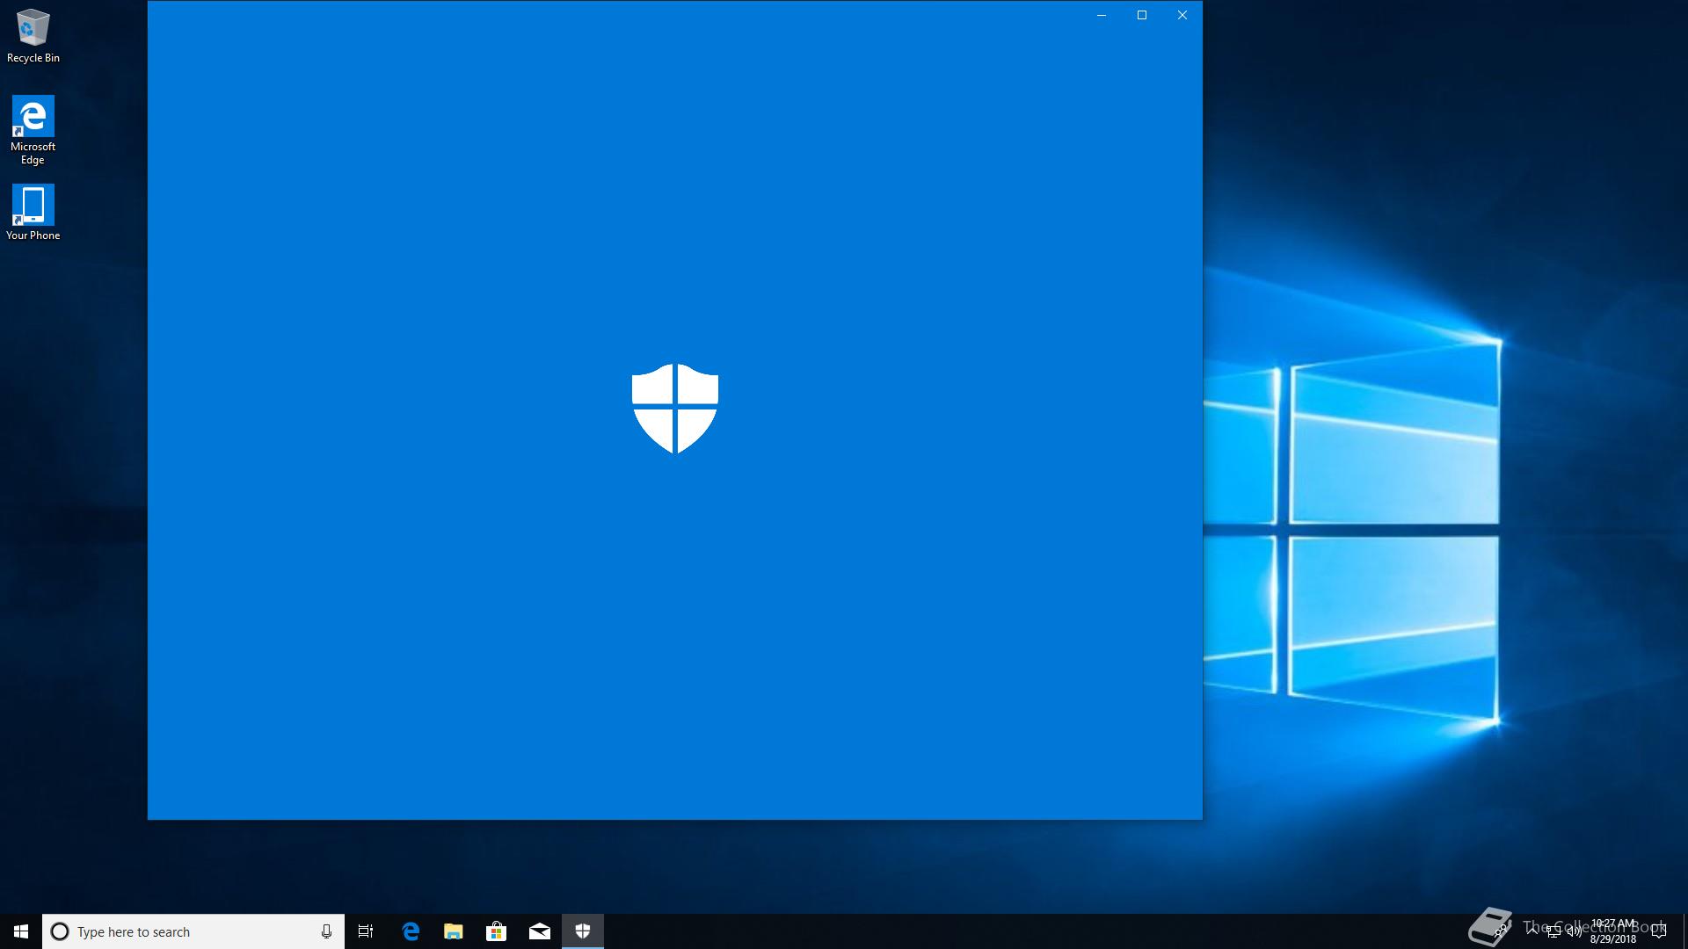Focus the 'Type here to search' field
This screenshot has height=949, width=1688.
pos(193,931)
